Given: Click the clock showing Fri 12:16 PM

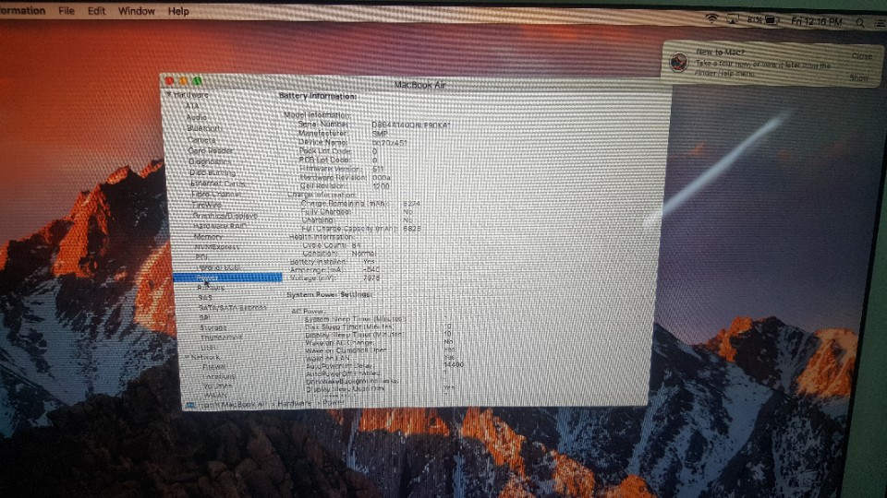Looking at the screenshot, I should click(x=816, y=22).
